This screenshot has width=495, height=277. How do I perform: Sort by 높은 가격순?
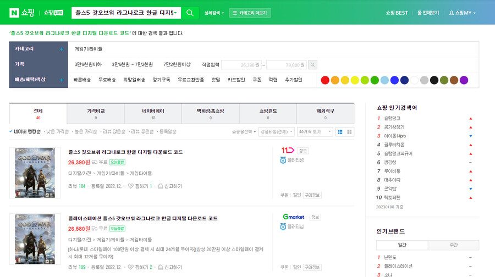(86, 131)
